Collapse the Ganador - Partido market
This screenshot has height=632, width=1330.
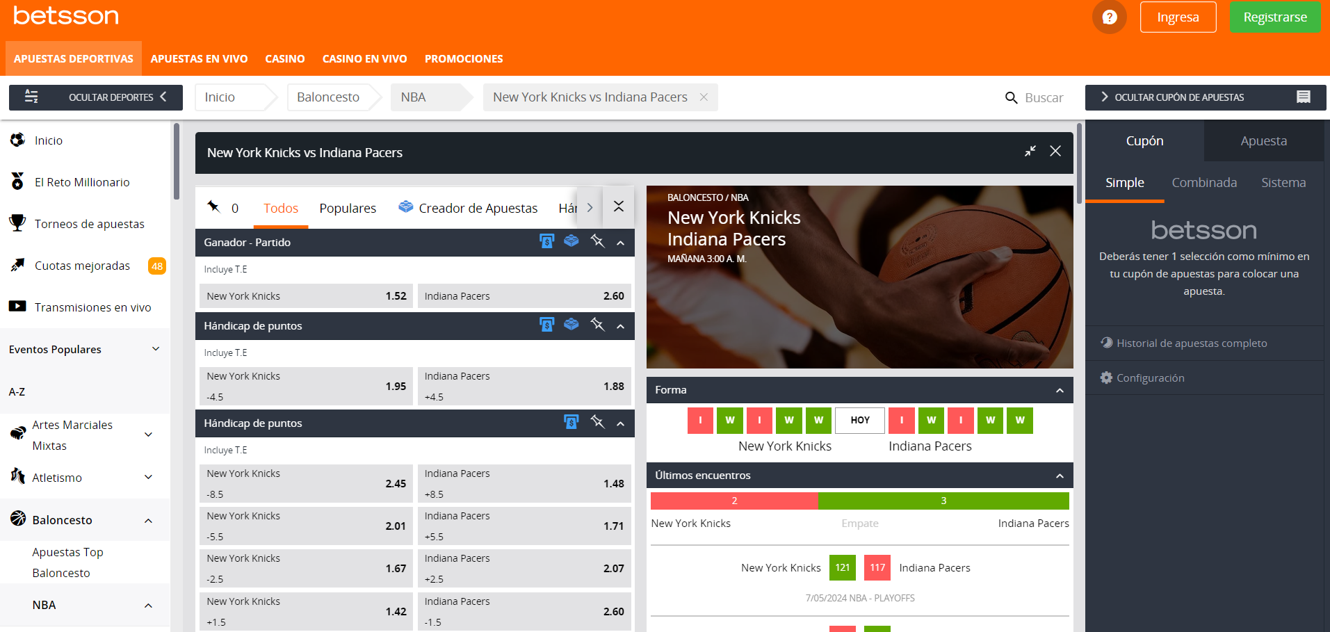[x=621, y=243]
